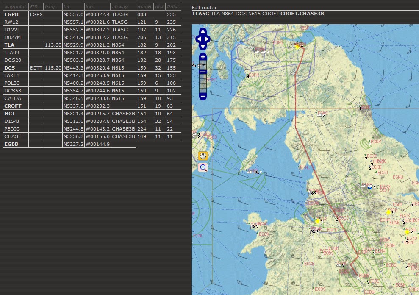This screenshot has width=419, height=295.
Task: Select the hand pan tool on the map
Action: (x=203, y=156)
